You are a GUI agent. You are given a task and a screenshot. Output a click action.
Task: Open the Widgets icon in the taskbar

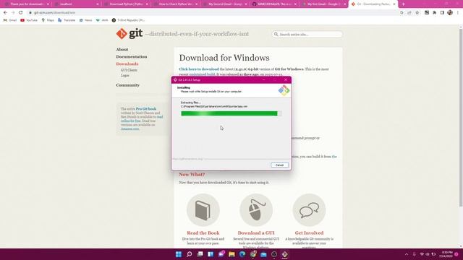211,254
